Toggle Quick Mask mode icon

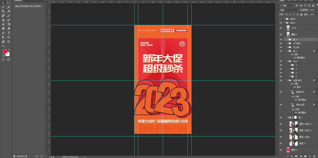[x=3, y=60]
